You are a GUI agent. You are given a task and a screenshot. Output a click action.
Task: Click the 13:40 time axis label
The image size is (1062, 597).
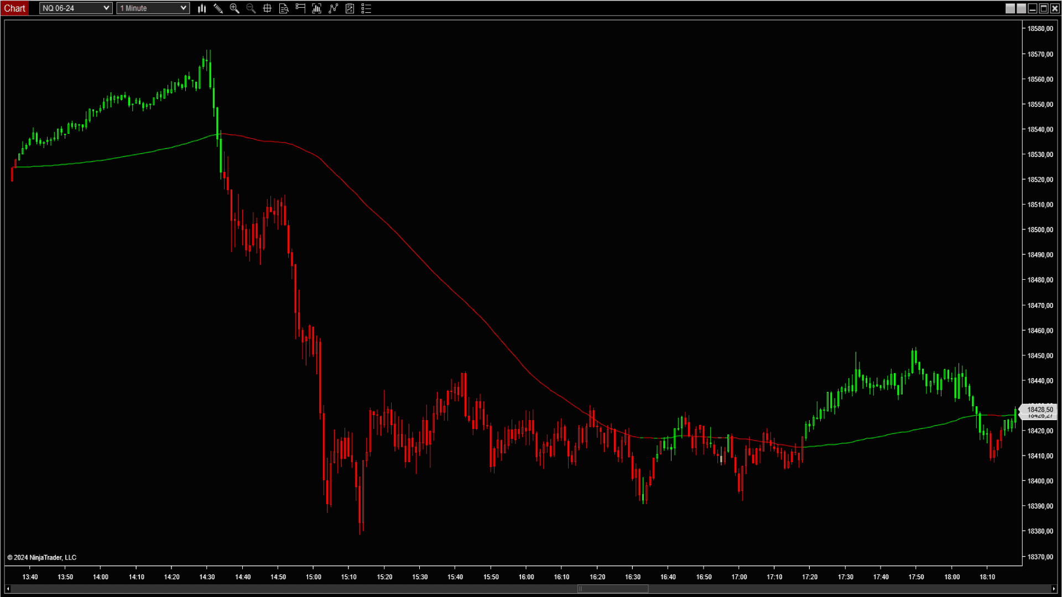pos(30,577)
